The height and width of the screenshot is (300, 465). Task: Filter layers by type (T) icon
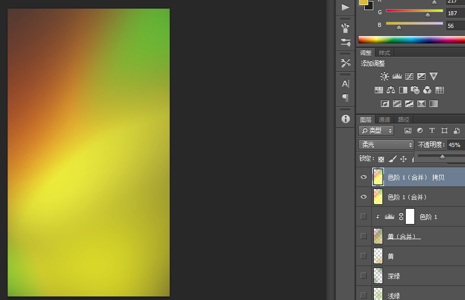pyautogui.click(x=432, y=131)
